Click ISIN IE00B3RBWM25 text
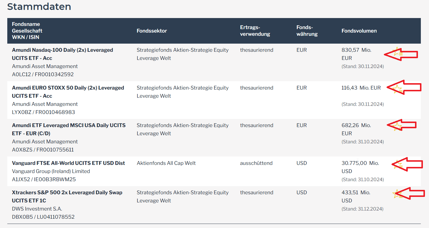Image resolution: width=429 pixels, height=228 pixels. pos(55,179)
